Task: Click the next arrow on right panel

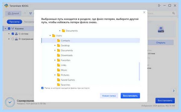Action: click(x=174, y=91)
